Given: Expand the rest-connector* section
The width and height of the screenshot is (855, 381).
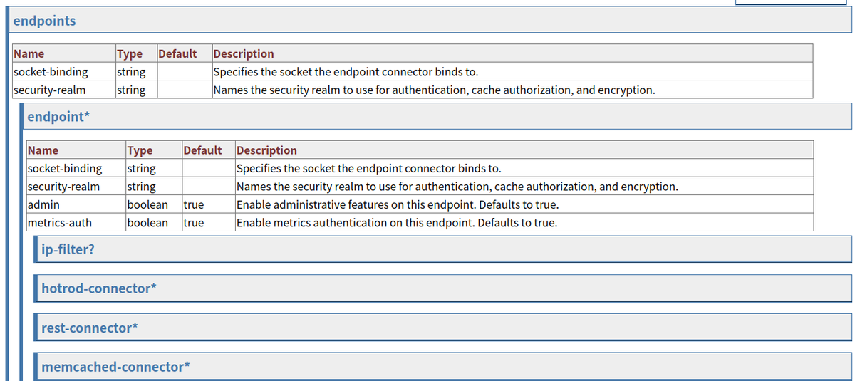Looking at the screenshot, I should pyautogui.click(x=89, y=328).
